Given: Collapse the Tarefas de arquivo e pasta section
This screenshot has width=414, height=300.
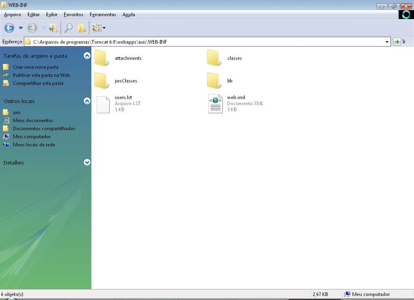Looking at the screenshot, I should click(x=87, y=56).
